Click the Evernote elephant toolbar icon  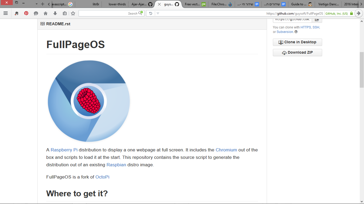(x=17, y=13)
